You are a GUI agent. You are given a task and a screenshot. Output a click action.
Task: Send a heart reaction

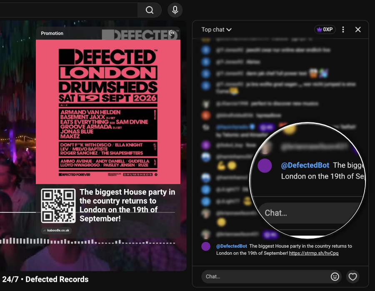[353, 277]
